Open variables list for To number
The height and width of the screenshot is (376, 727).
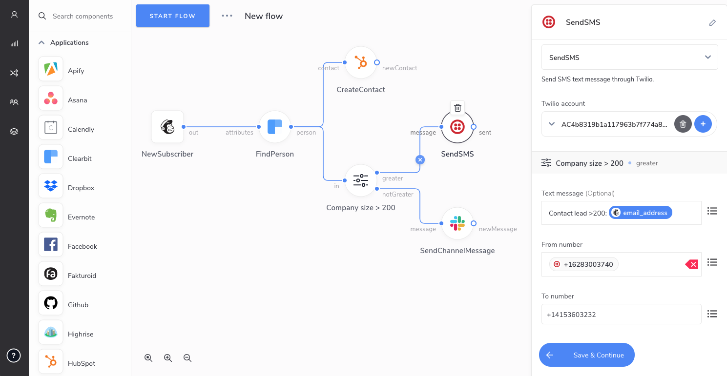tap(712, 314)
